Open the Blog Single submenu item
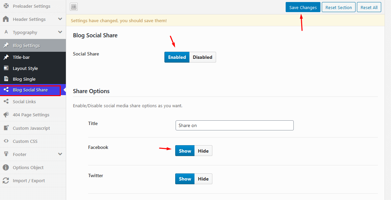This screenshot has height=200, width=391. click(24, 79)
